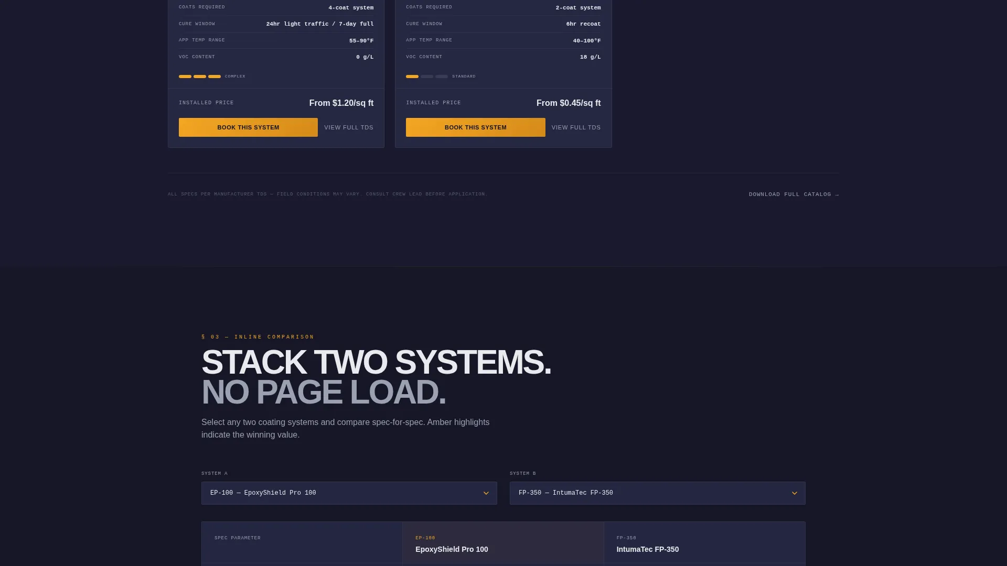Image resolution: width=1007 pixels, height=566 pixels.
Task: Click the '18 g/L' VOC content value
Action: (x=591, y=57)
